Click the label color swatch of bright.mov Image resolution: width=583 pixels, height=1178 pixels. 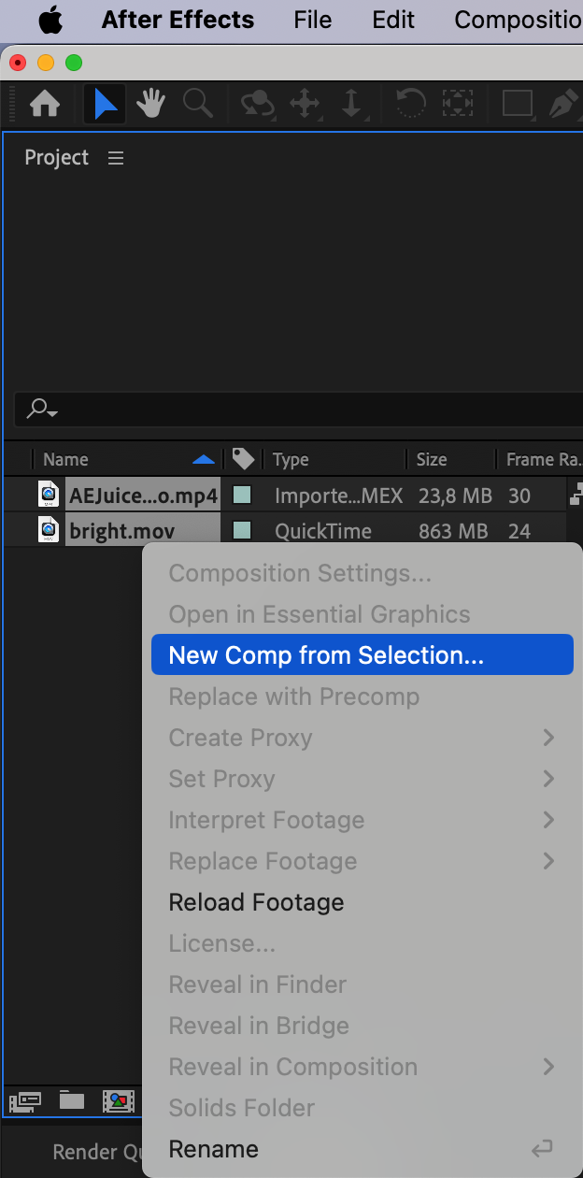242,531
